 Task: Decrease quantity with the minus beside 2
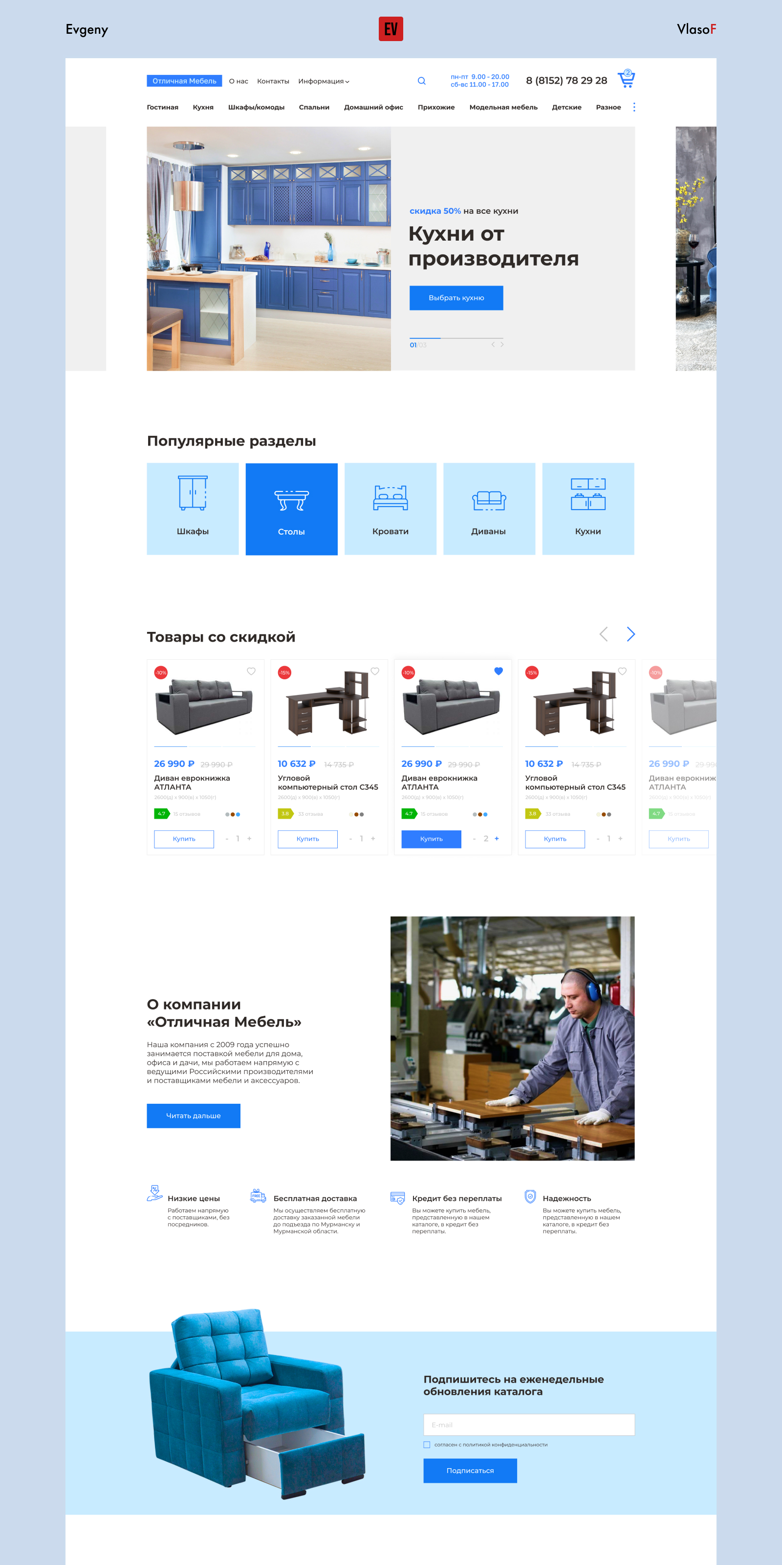pyautogui.click(x=474, y=839)
